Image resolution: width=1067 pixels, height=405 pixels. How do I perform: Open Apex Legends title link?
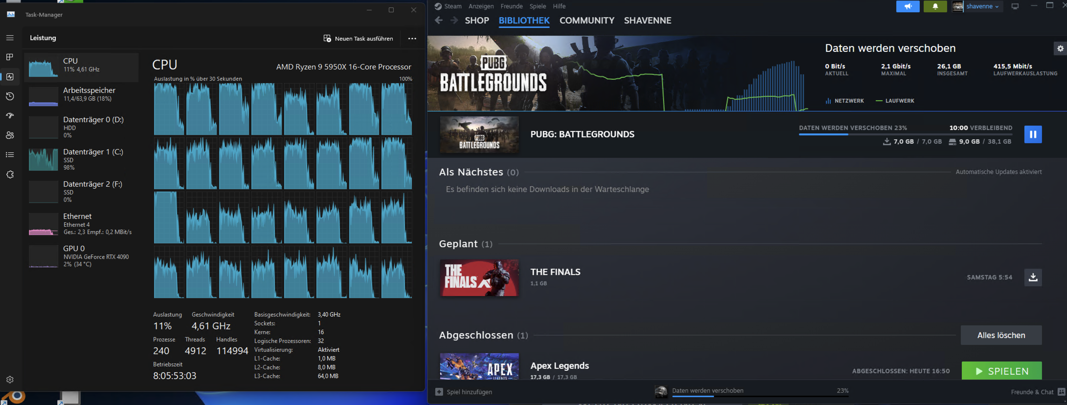tap(559, 366)
